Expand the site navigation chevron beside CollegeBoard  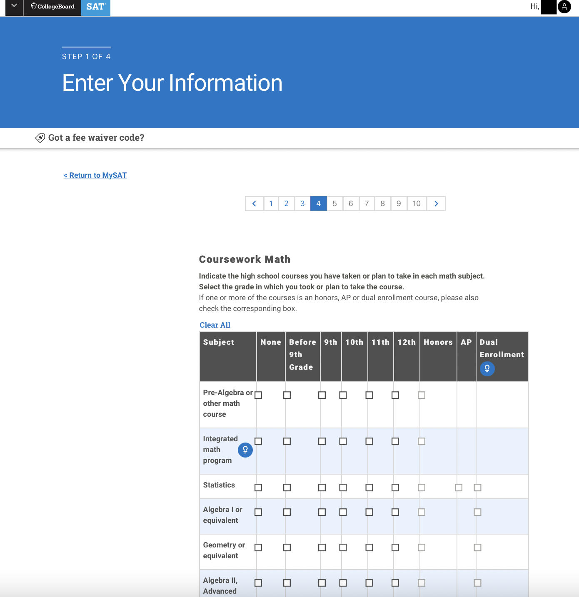click(14, 7)
